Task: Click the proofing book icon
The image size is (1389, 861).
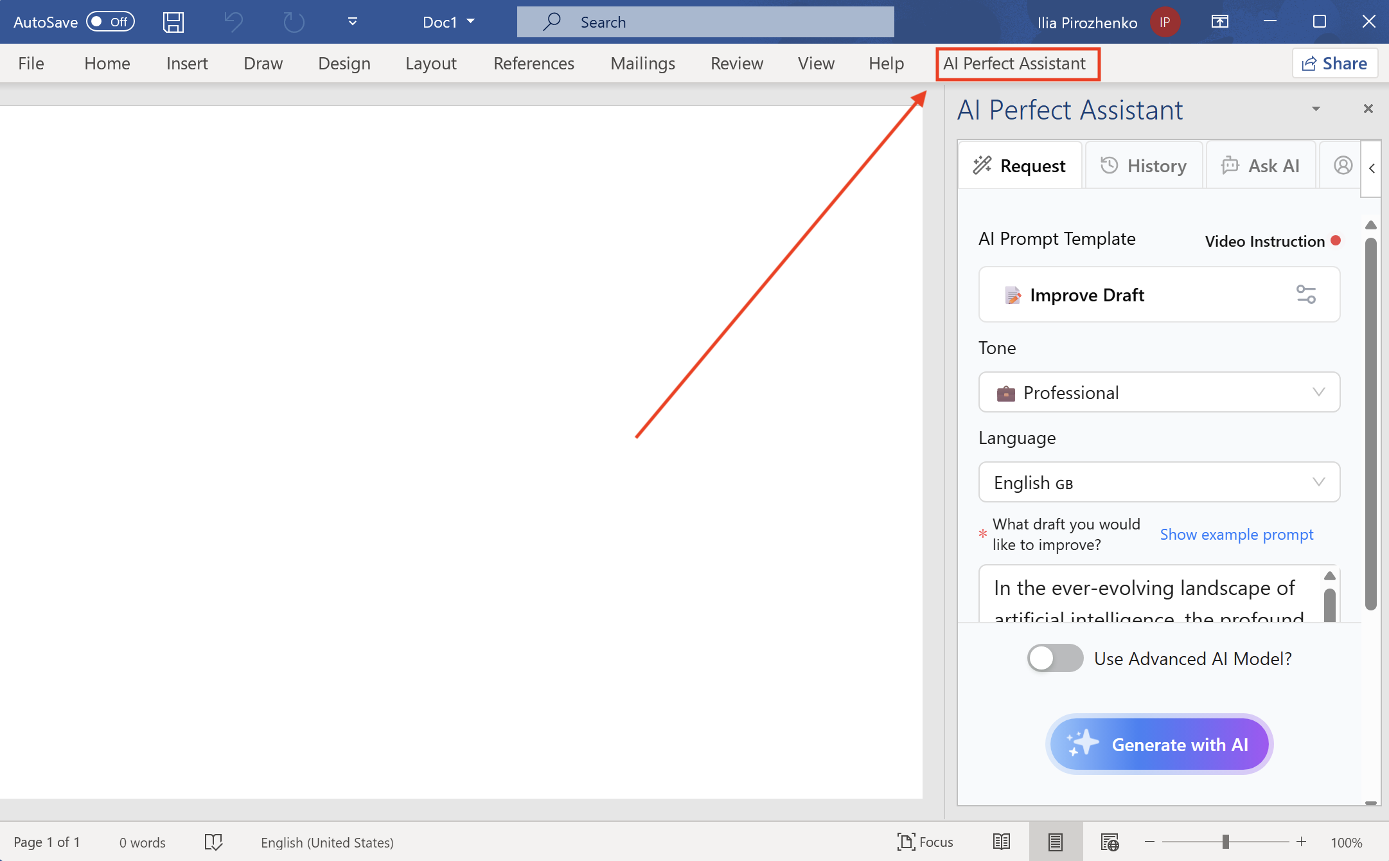Action: pos(213,842)
